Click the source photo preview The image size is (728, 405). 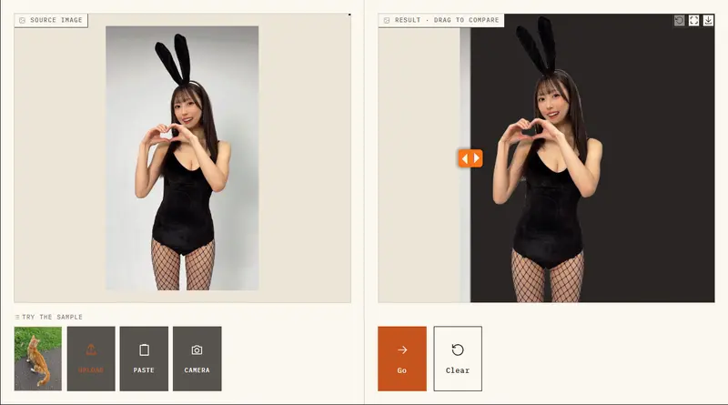tap(182, 158)
